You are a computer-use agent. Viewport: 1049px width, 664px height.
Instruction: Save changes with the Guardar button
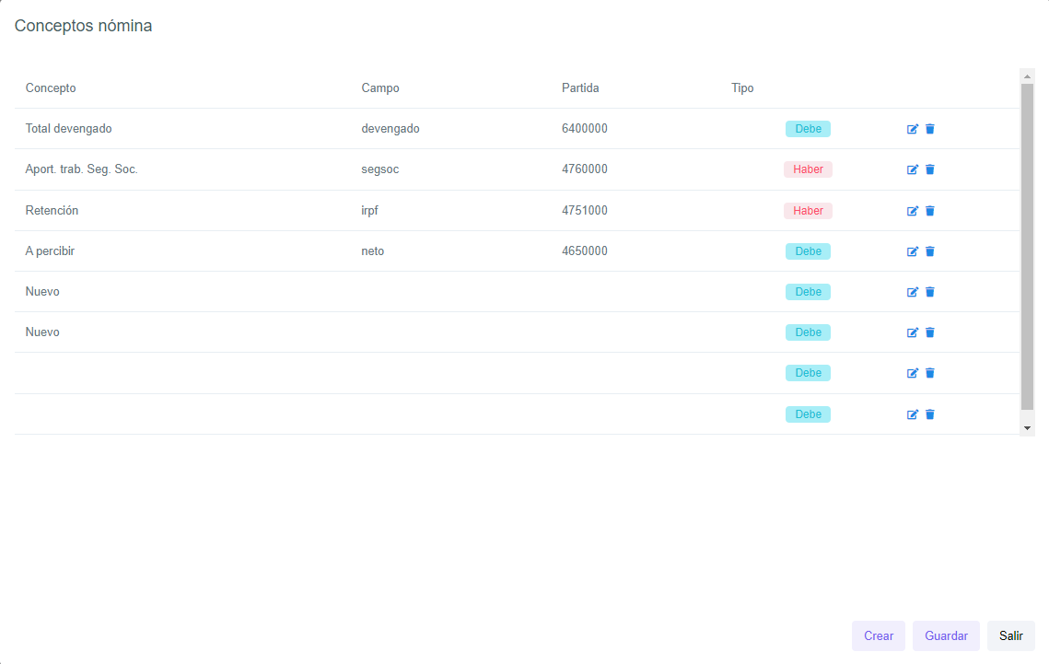click(946, 635)
